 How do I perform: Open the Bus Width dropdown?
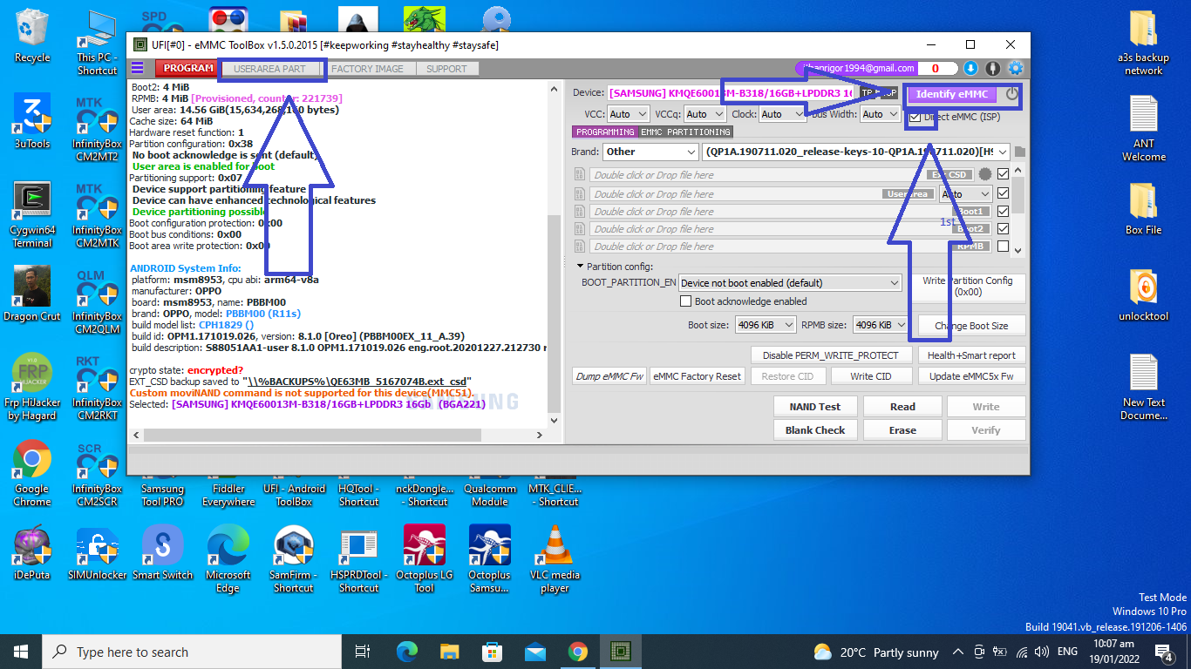(x=881, y=114)
